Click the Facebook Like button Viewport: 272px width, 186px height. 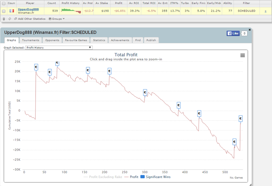(x=233, y=33)
